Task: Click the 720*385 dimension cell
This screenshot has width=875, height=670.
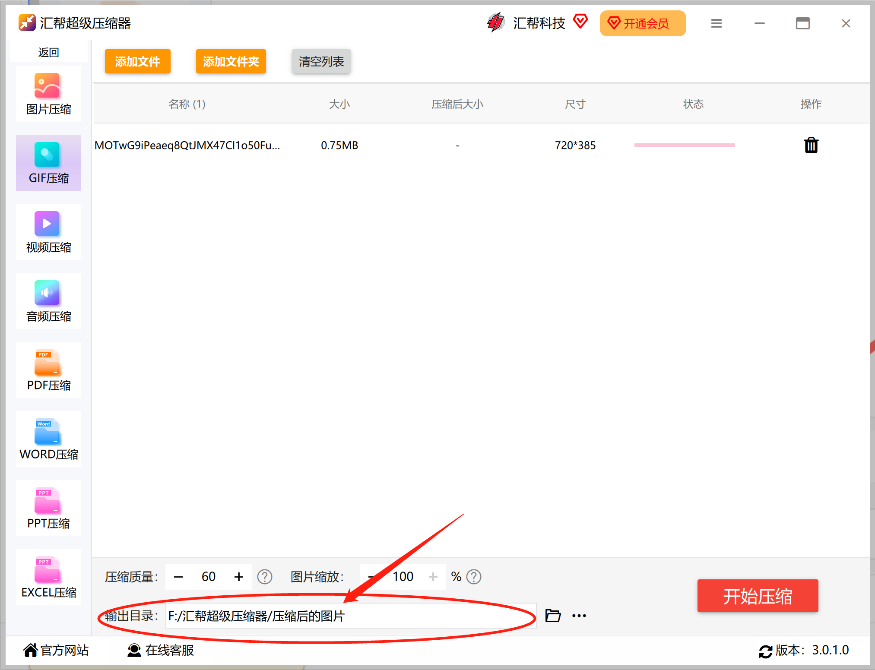Action: click(x=575, y=145)
